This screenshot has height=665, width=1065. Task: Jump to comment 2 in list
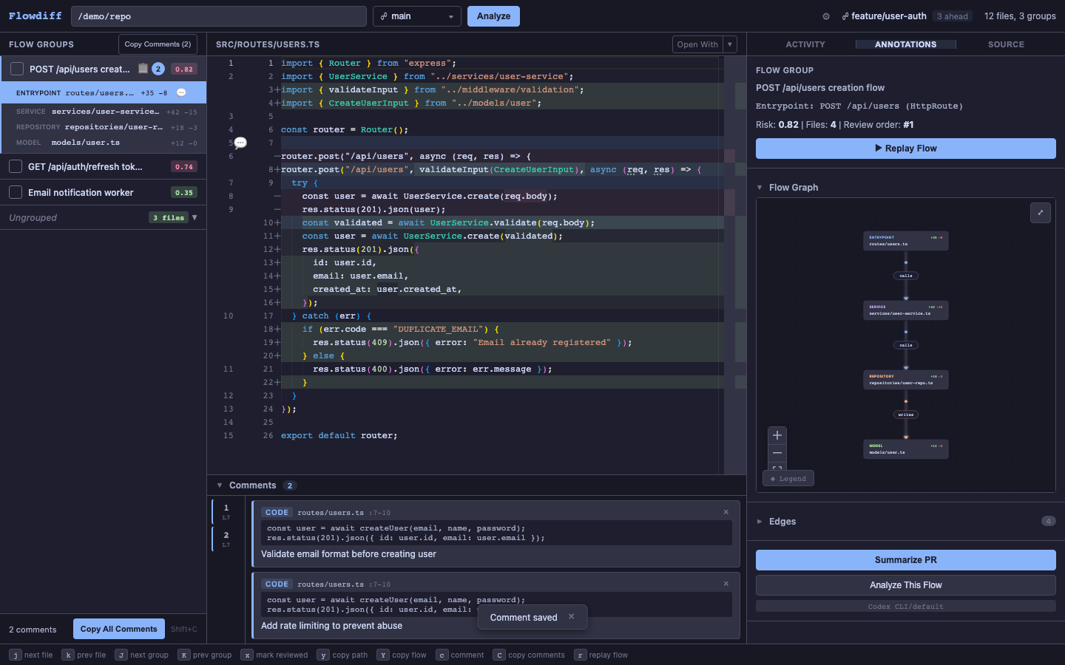226,539
